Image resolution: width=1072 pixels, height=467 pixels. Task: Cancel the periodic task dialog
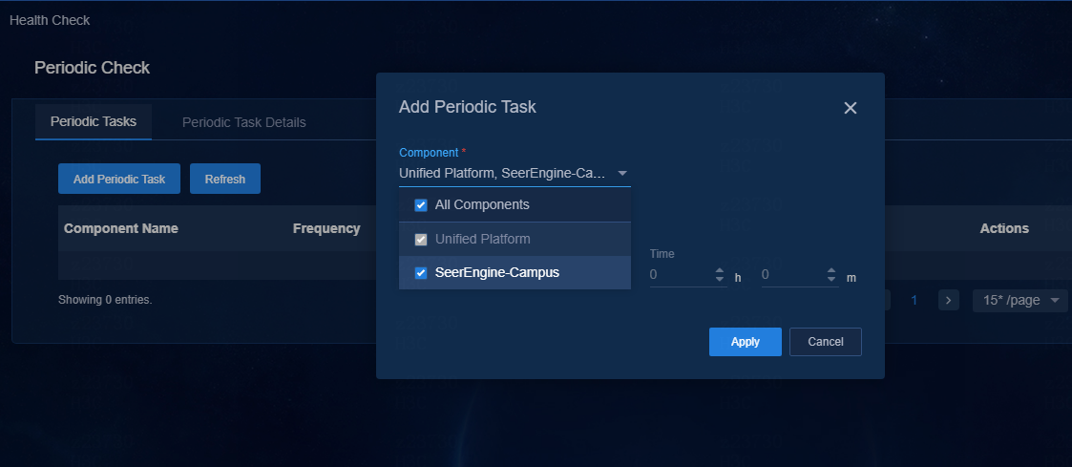(825, 342)
